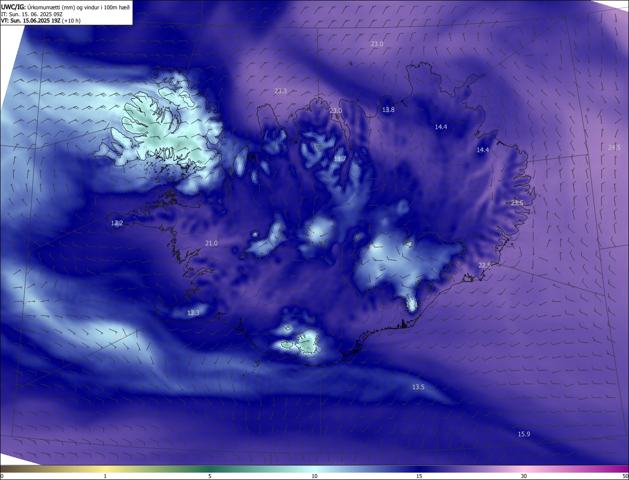Select the 13.5 value label
Screen dimensions: 629x480
418,387
